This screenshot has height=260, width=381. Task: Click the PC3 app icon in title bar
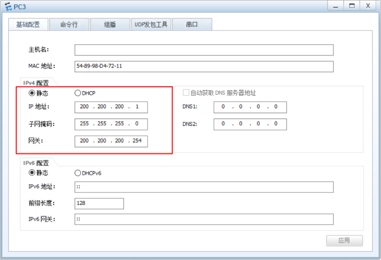tap(8, 6)
